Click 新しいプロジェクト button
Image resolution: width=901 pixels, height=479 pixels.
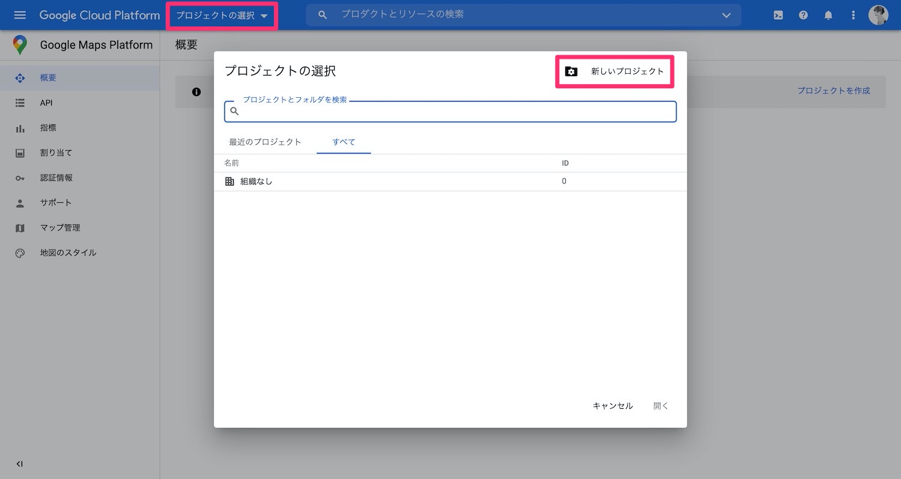coord(614,71)
